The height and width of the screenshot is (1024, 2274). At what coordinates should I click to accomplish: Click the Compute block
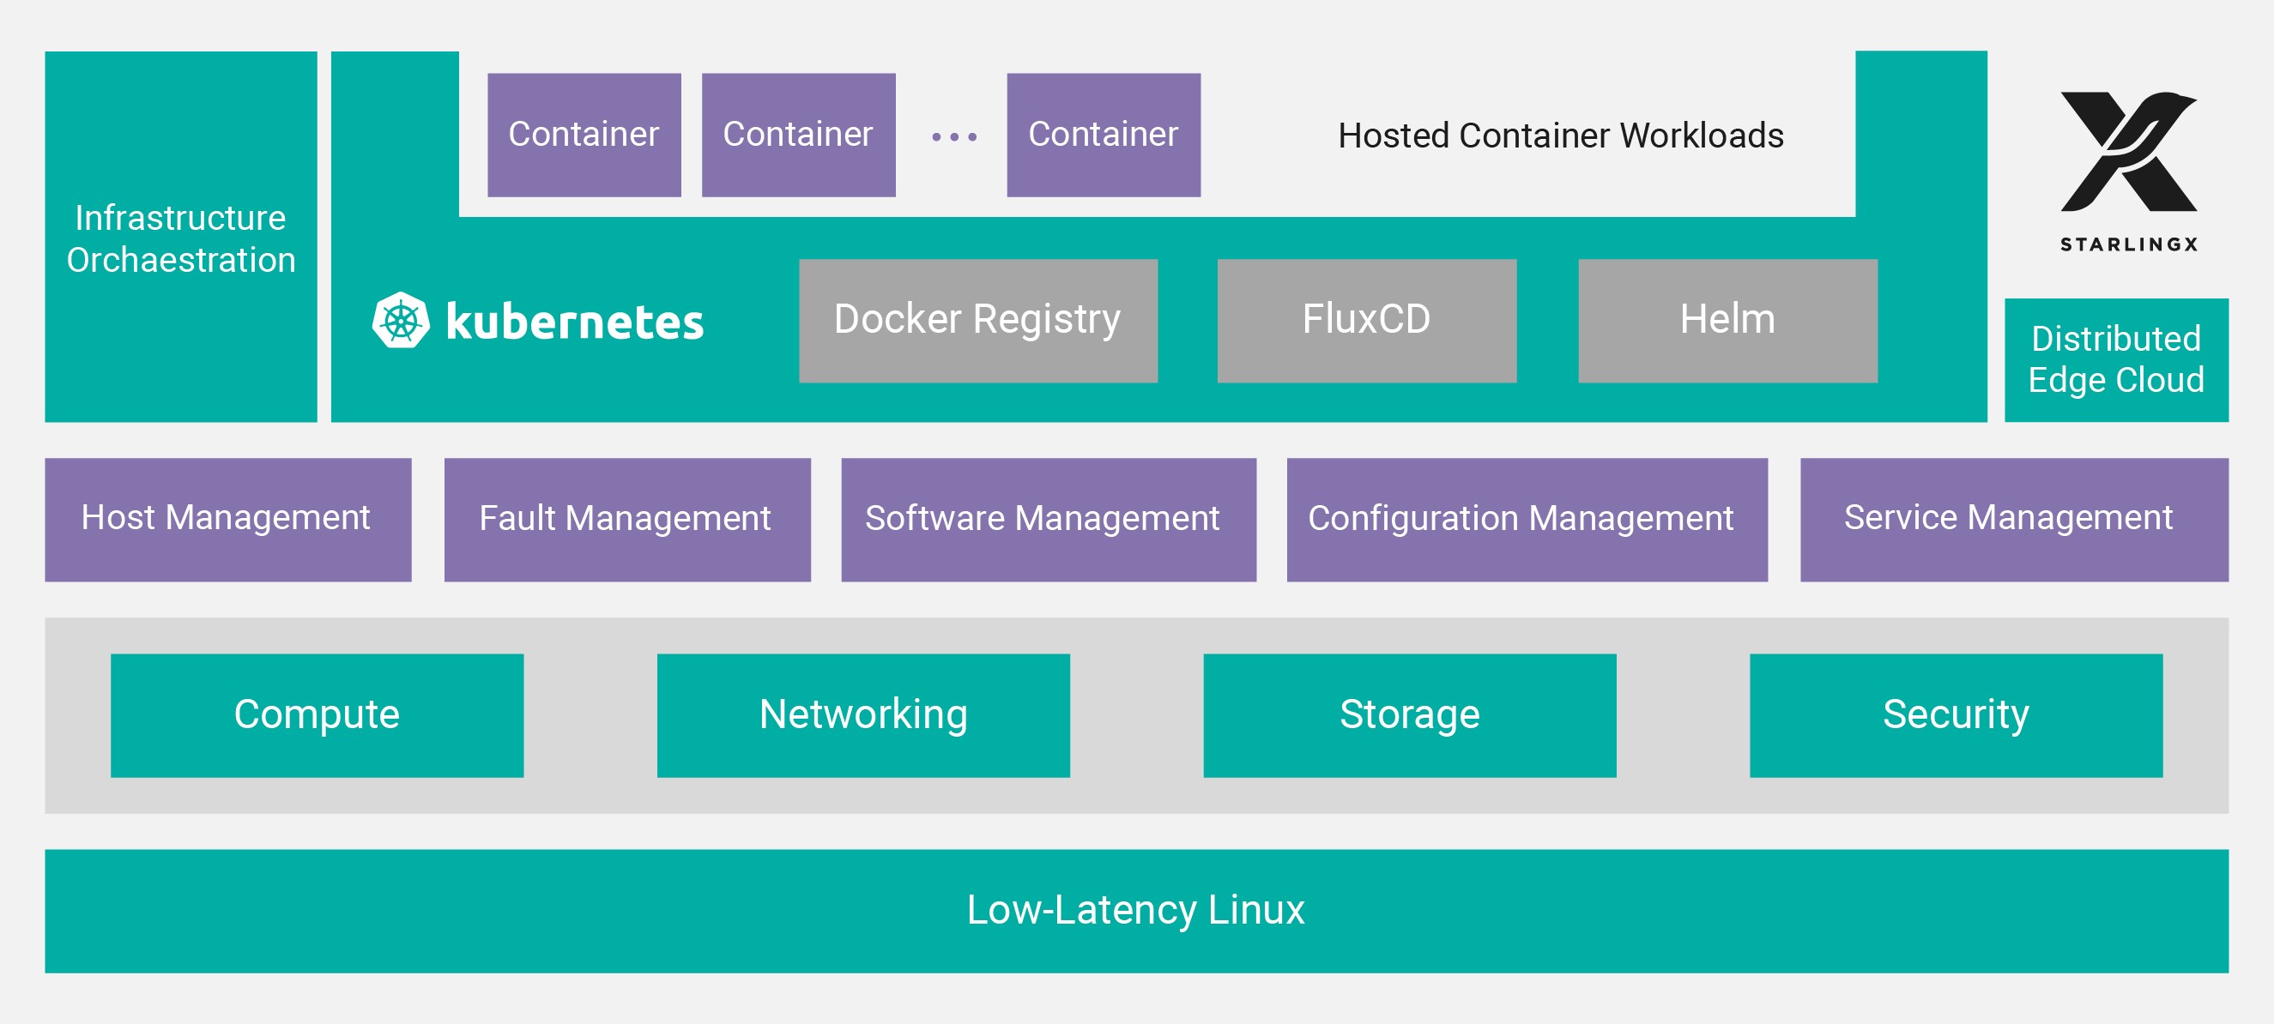tap(317, 714)
